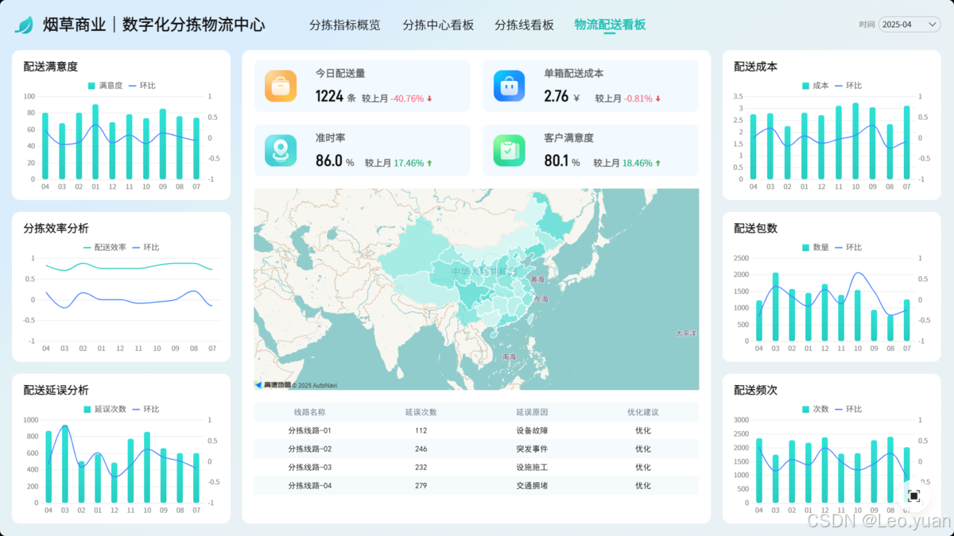Click the 线路名称 column header

(309, 412)
